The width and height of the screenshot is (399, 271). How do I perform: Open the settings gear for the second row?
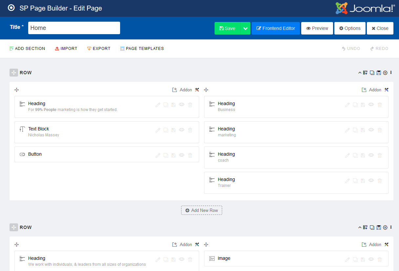pyautogui.click(x=385, y=227)
